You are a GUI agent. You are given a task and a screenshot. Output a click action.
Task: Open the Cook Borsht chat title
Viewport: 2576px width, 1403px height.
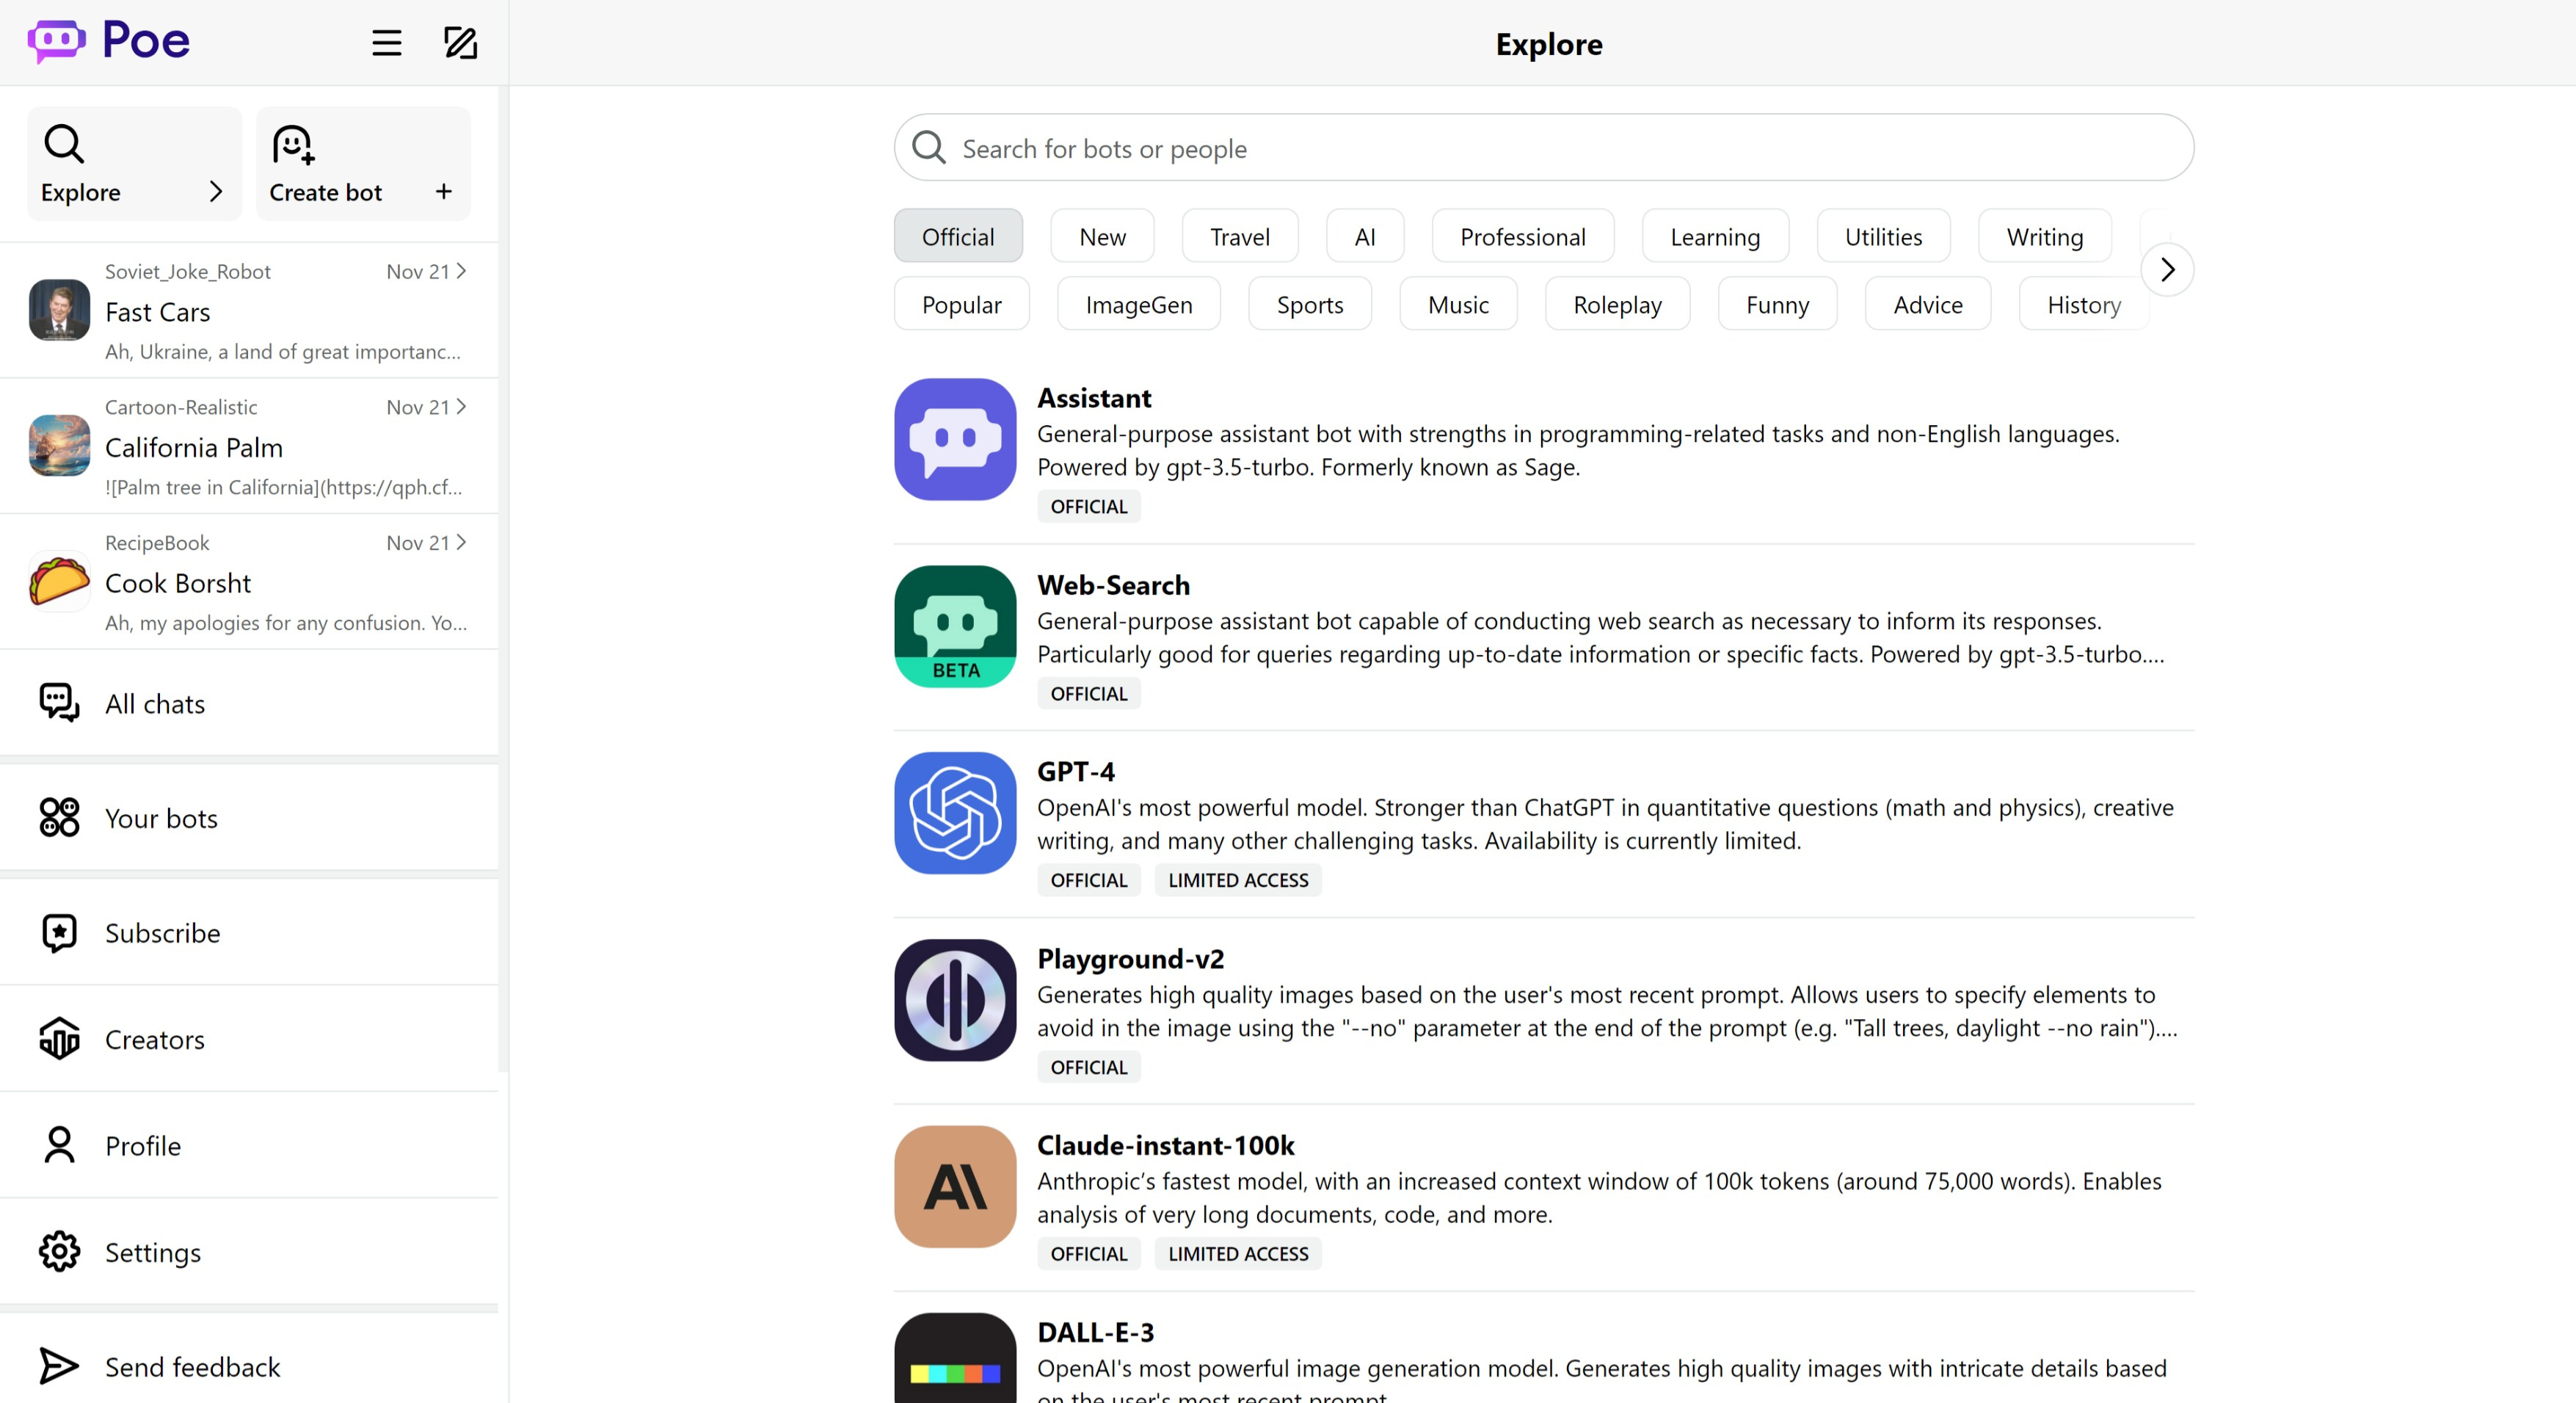pyautogui.click(x=178, y=584)
